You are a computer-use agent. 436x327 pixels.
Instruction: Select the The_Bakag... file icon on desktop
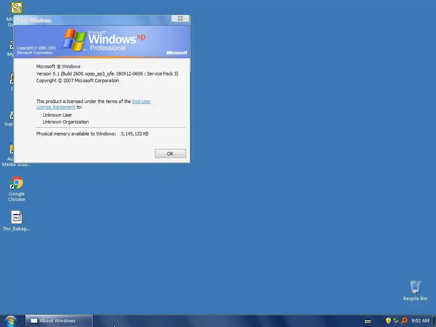pyautogui.click(x=17, y=221)
